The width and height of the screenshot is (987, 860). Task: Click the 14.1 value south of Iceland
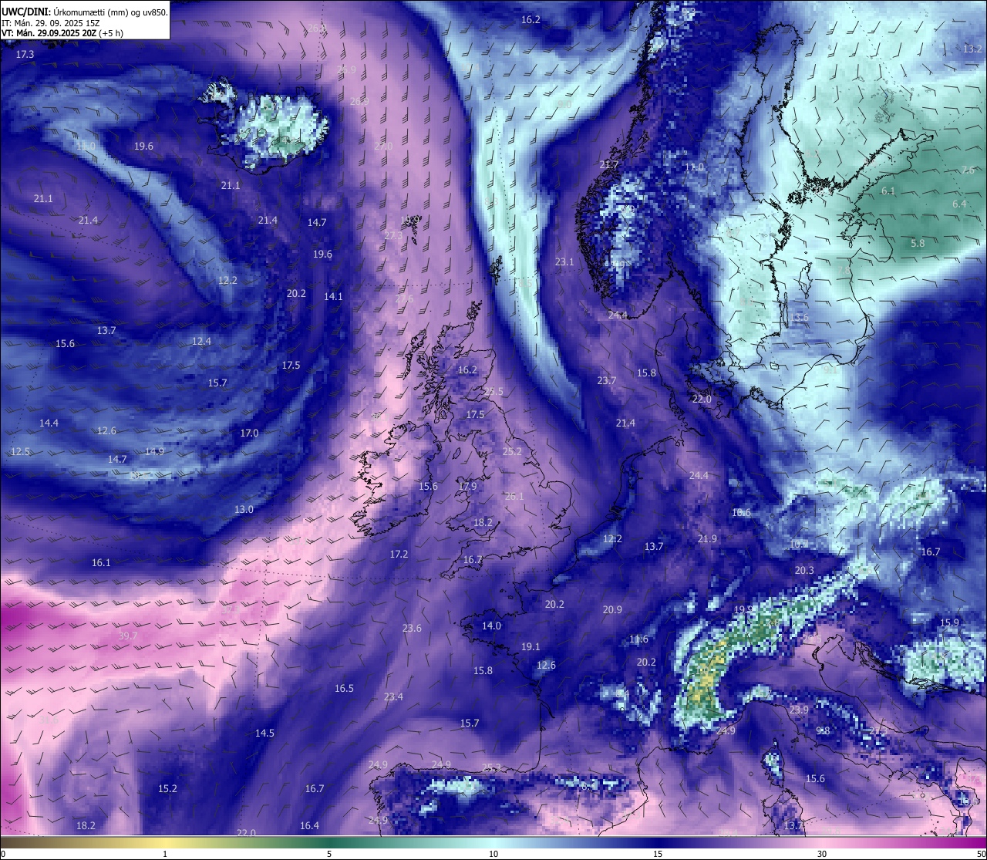coord(333,296)
